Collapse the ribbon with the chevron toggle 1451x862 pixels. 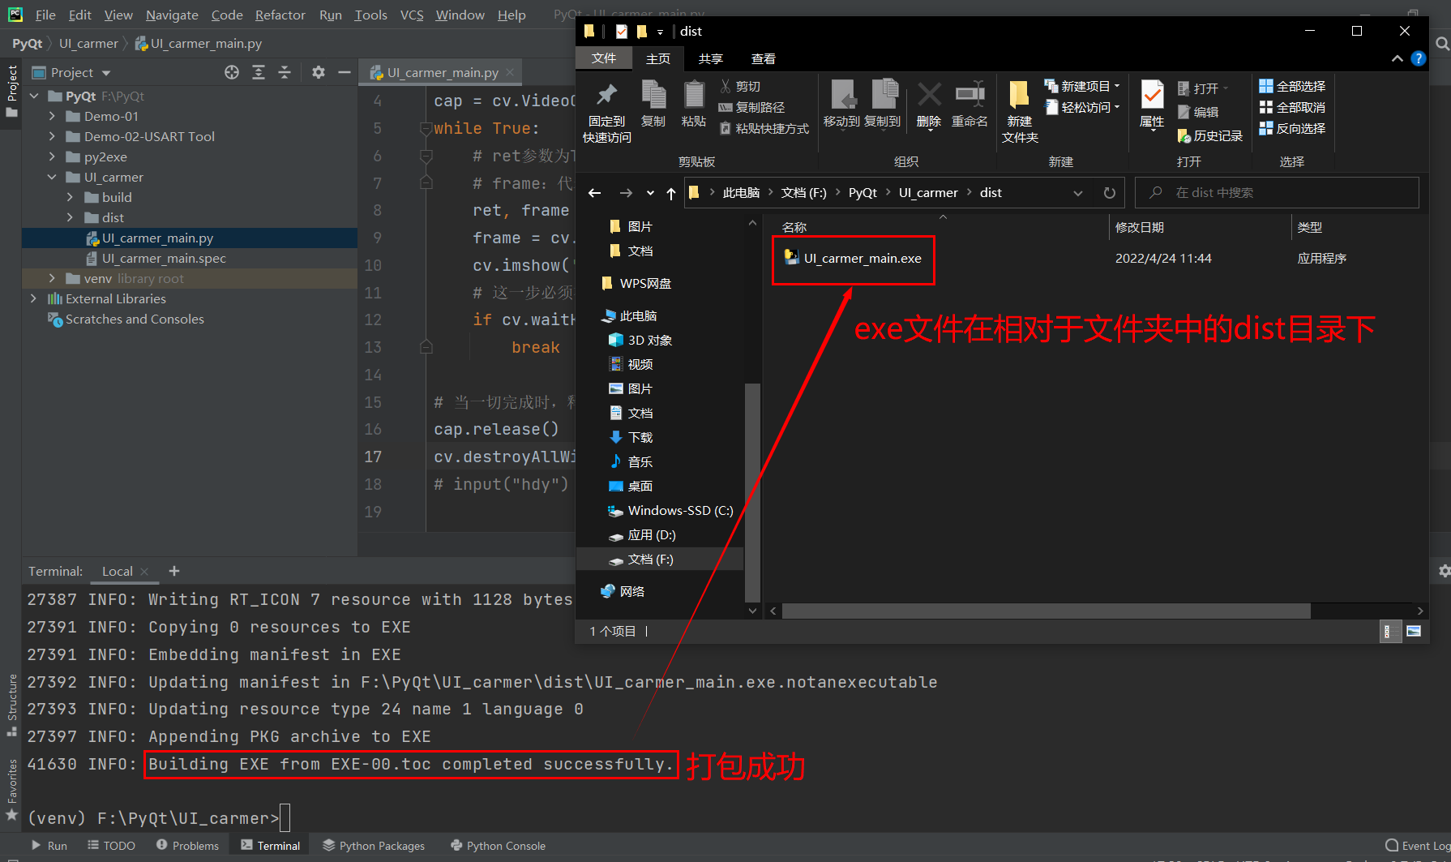click(1397, 58)
